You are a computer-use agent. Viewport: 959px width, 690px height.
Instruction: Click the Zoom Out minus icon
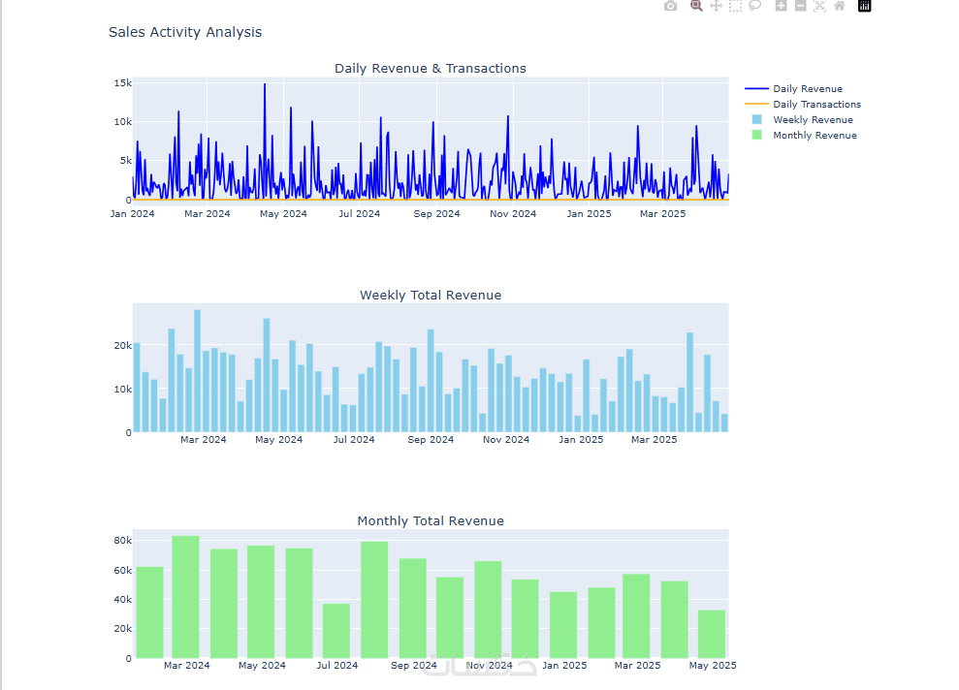[801, 6]
